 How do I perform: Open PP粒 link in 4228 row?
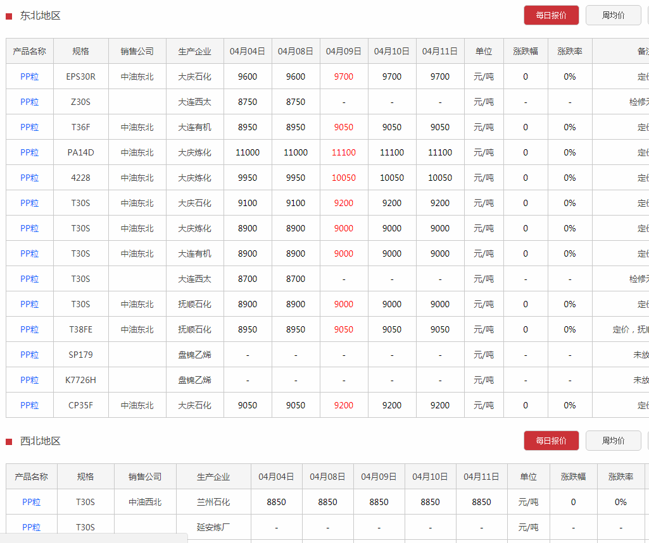tap(29, 178)
